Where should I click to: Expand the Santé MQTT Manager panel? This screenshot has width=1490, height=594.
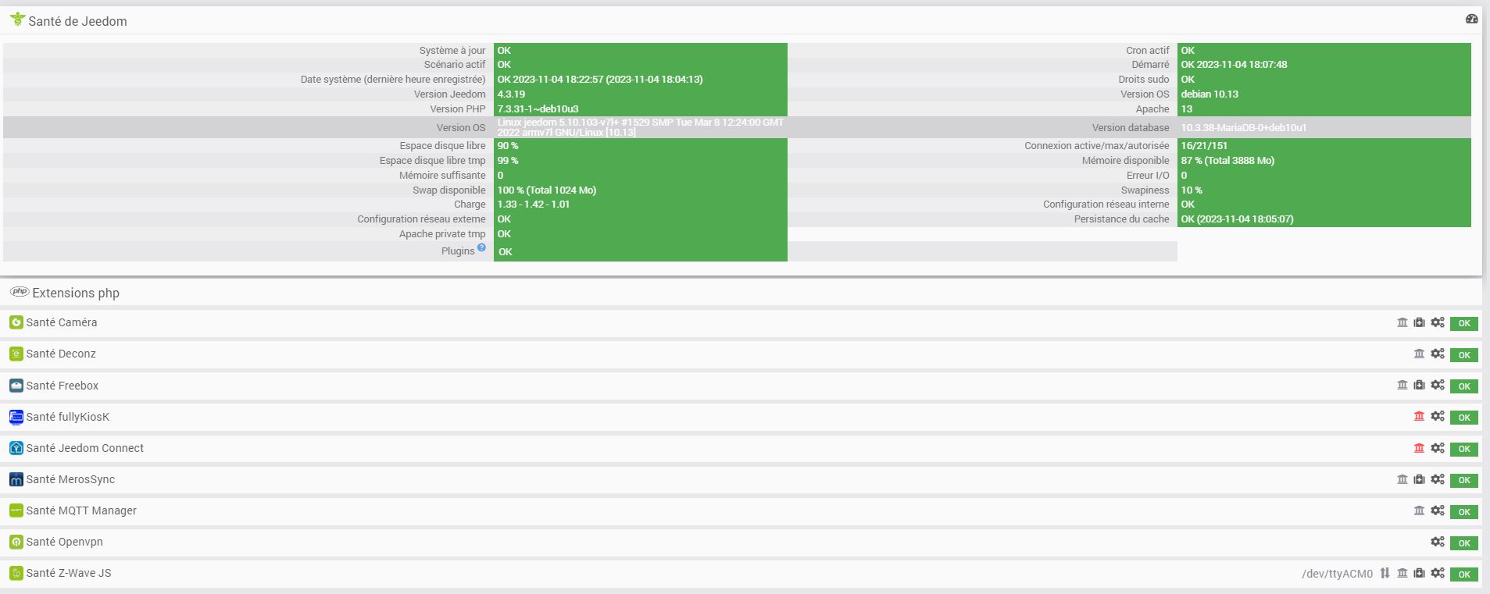[x=81, y=510]
